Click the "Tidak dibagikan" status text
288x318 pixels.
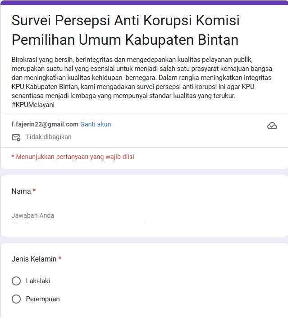[49, 137]
